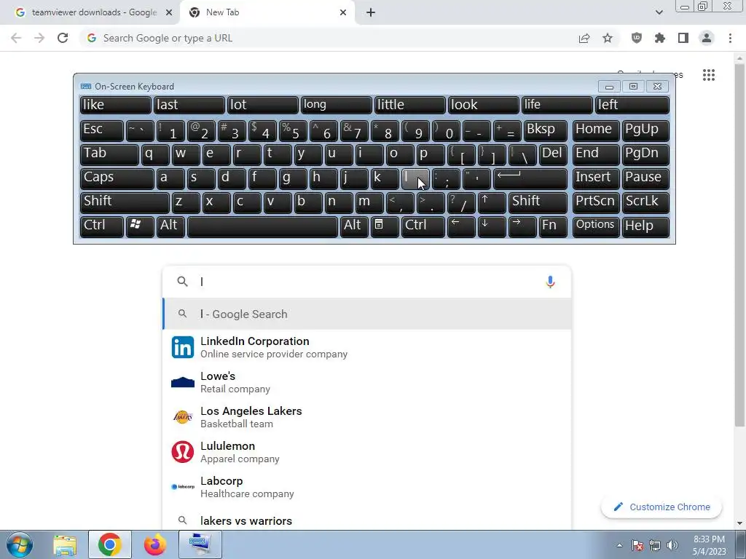
Task: Click the space bar on keyboard
Action: coord(262,226)
